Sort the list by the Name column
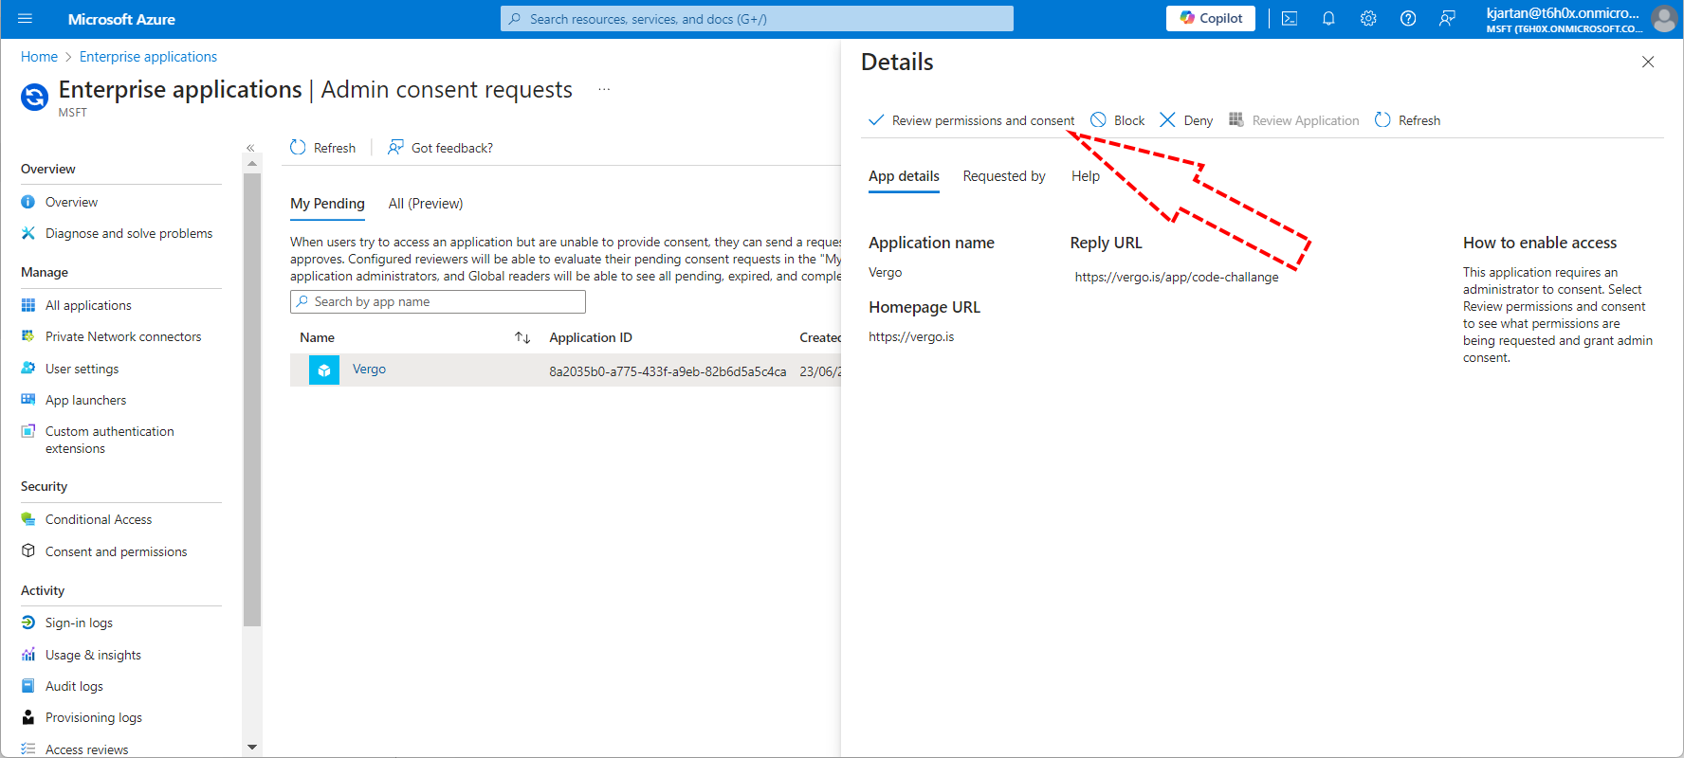The width and height of the screenshot is (1684, 758). tap(317, 337)
